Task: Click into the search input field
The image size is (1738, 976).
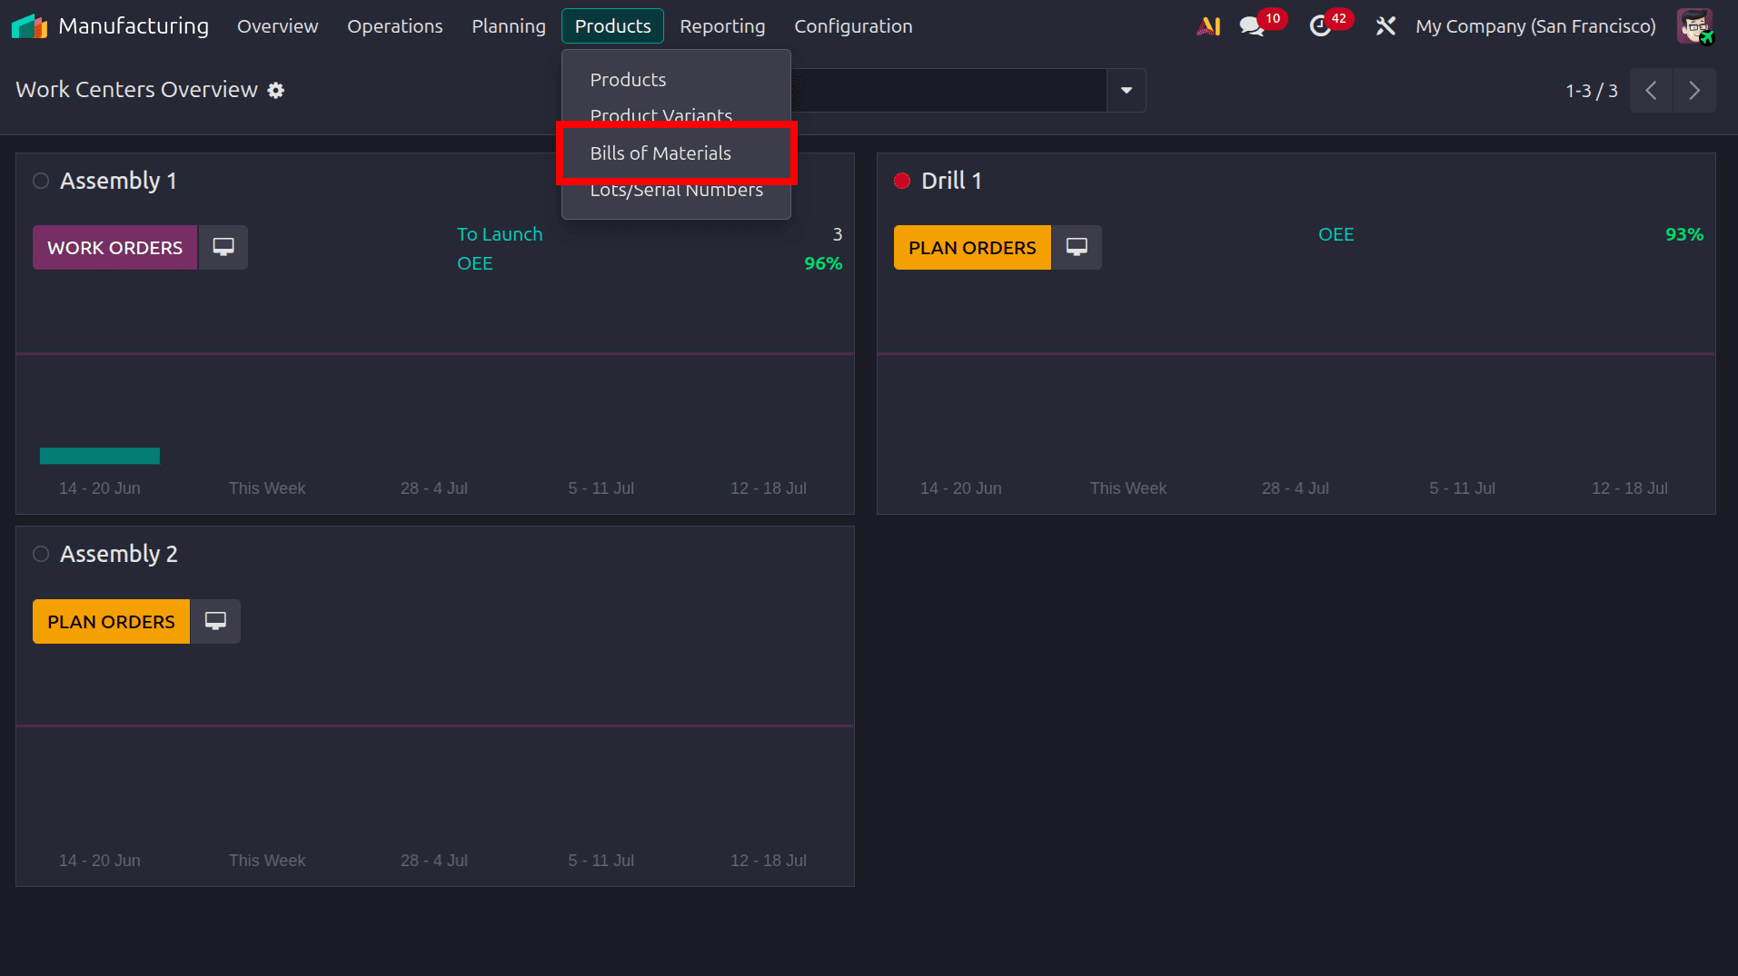Action: (948, 91)
